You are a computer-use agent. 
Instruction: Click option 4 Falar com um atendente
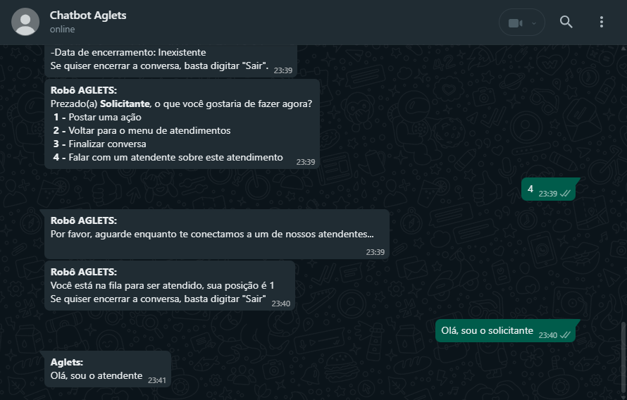(x=168, y=158)
